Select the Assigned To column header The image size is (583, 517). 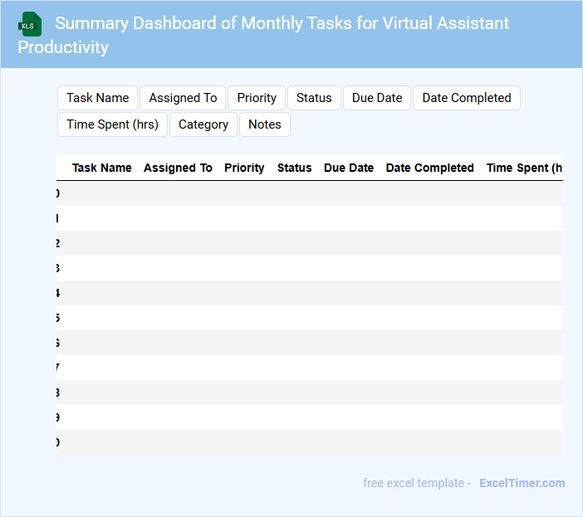coord(178,168)
